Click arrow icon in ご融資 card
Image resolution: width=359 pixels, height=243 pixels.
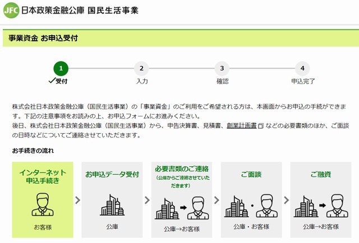point(323,205)
